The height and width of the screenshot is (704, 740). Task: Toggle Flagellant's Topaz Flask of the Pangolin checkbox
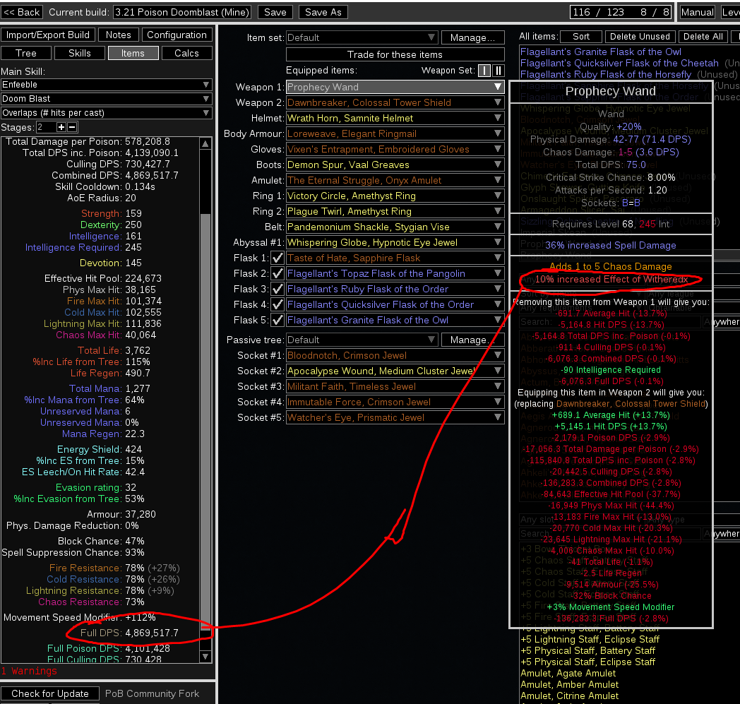click(277, 273)
